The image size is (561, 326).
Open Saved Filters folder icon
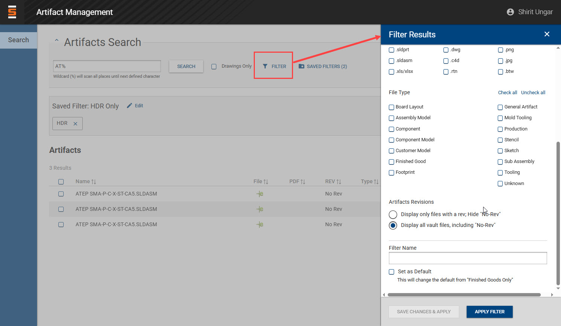(x=301, y=66)
